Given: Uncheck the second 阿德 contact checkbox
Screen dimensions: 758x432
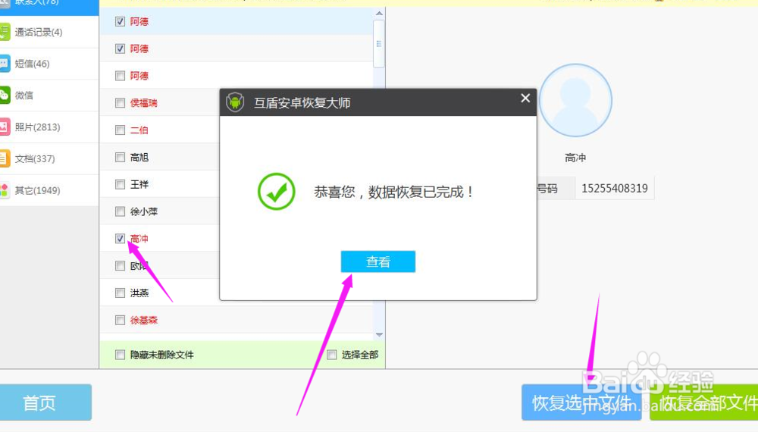Looking at the screenshot, I should [x=120, y=49].
